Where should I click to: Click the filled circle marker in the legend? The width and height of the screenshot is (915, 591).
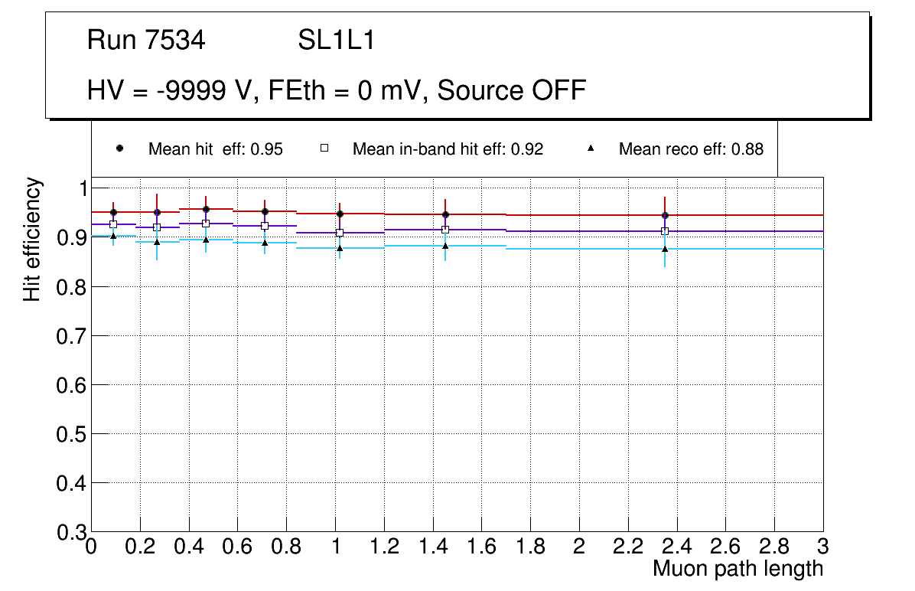click(119, 149)
